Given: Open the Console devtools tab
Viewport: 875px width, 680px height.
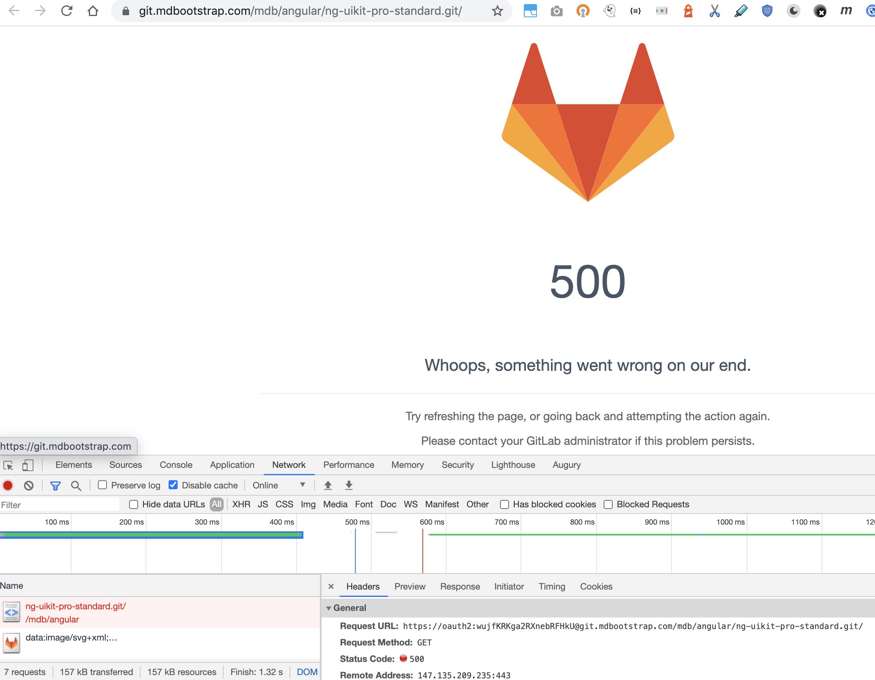Looking at the screenshot, I should 176,465.
